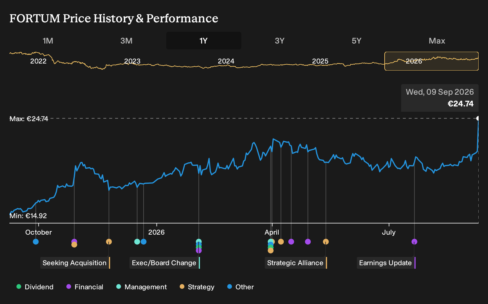Screen dimensions: 488x304
Task: Click the teal Management legend dot
Action: click(119, 287)
